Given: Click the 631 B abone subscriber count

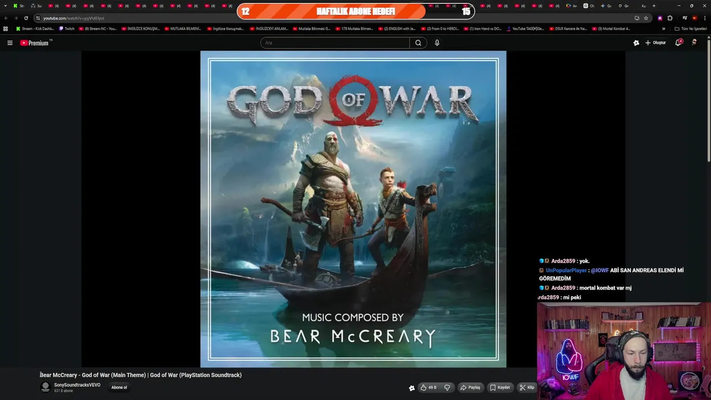Looking at the screenshot, I should (63, 391).
